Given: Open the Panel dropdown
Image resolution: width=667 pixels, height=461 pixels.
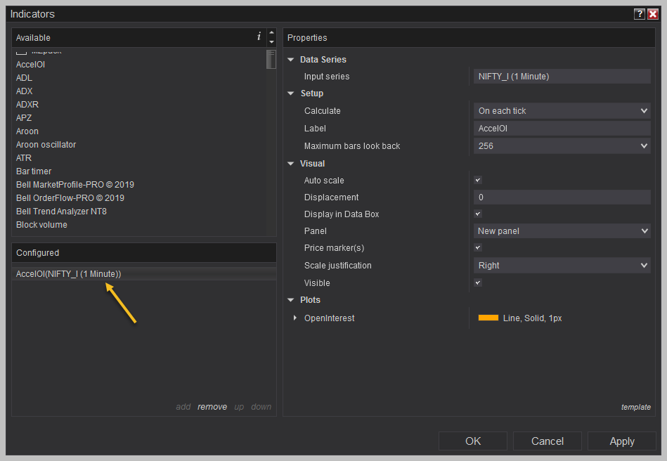Looking at the screenshot, I should pos(562,231).
